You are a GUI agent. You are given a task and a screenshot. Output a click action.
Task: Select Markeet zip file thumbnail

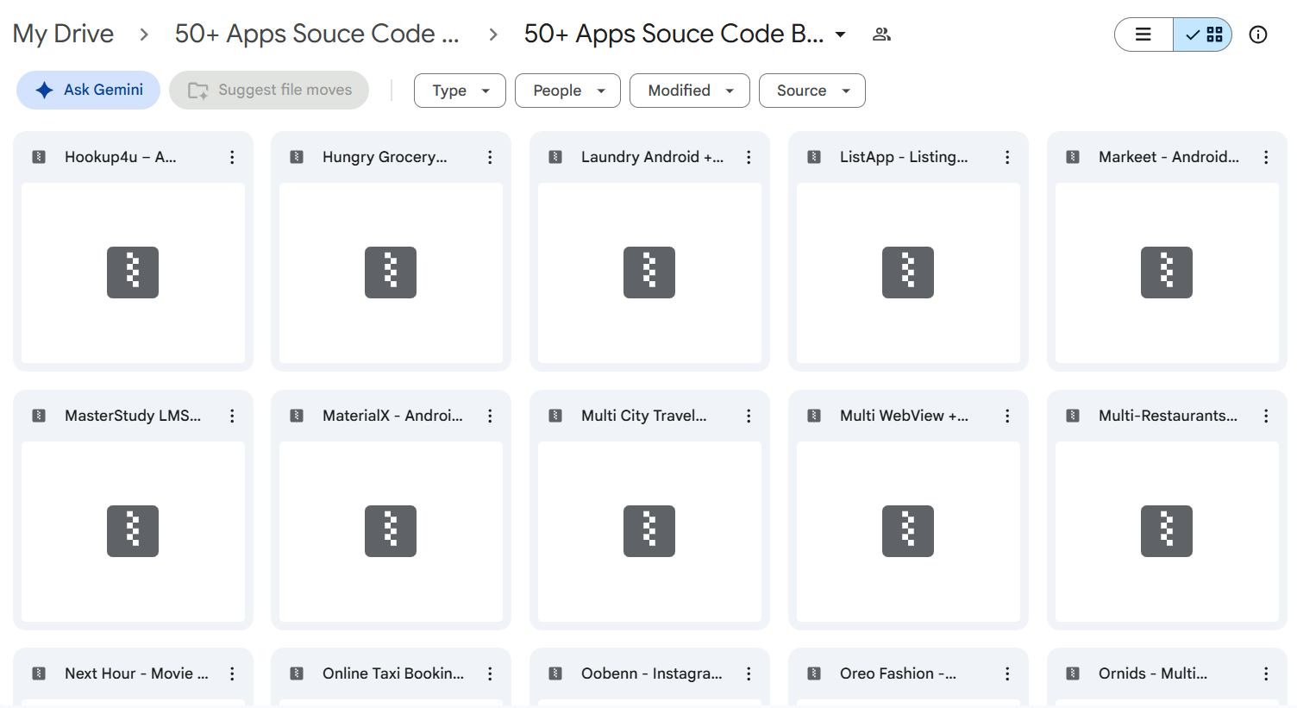(x=1167, y=273)
